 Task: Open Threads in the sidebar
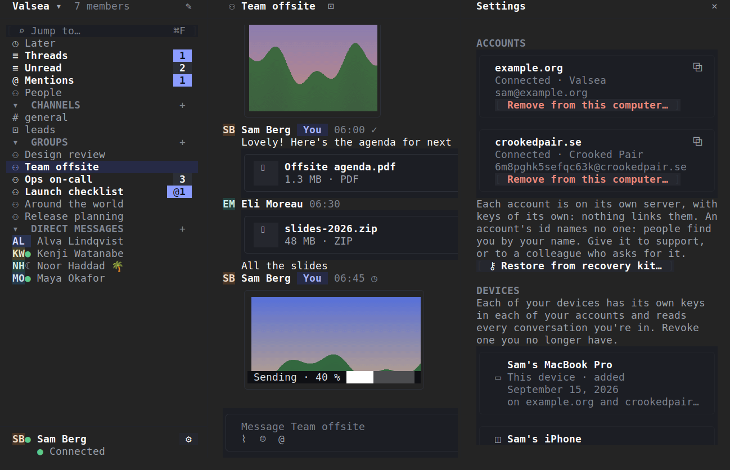pos(102,56)
